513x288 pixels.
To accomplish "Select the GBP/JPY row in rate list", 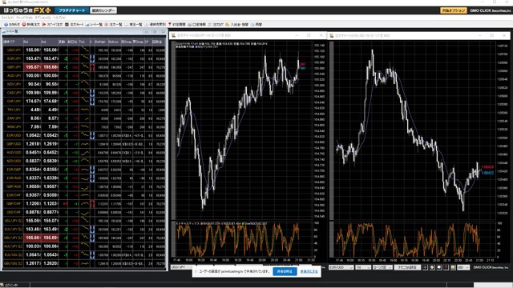I will pyautogui.click(x=84, y=67).
